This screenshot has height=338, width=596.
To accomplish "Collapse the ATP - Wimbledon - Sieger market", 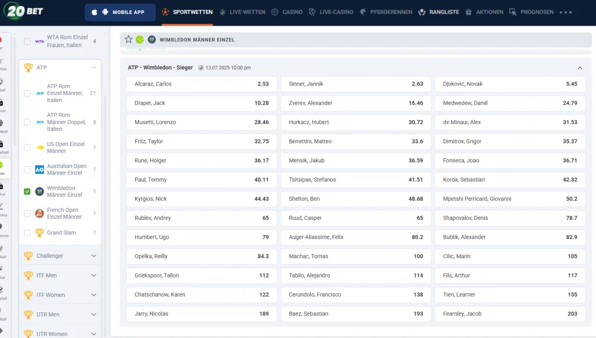I will click(580, 68).
